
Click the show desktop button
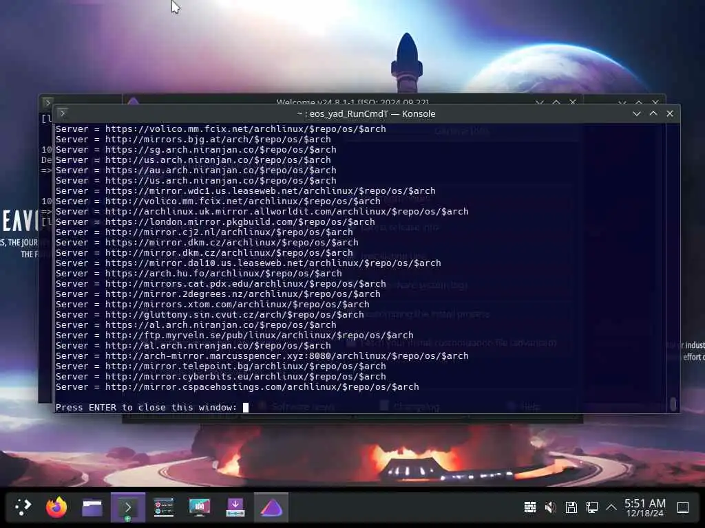coord(683,507)
